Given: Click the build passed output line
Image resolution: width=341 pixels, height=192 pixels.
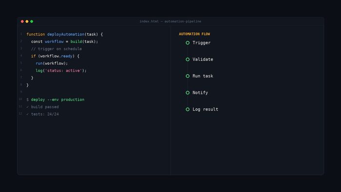Looking at the screenshot, I should pos(45,107).
